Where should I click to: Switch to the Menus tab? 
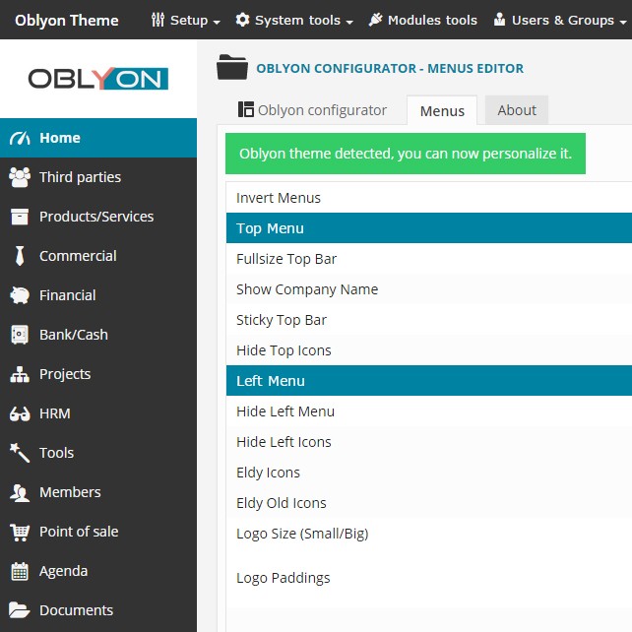[442, 111]
